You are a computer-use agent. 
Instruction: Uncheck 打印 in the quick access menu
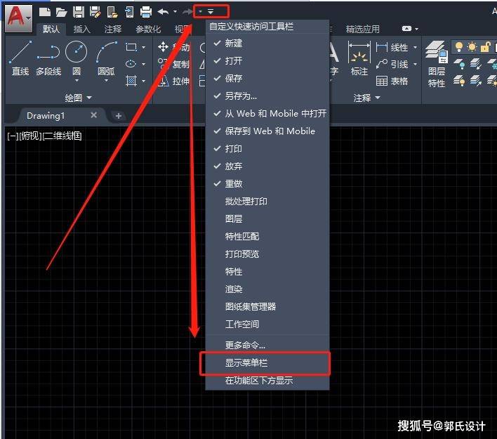[x=267, y=148]
